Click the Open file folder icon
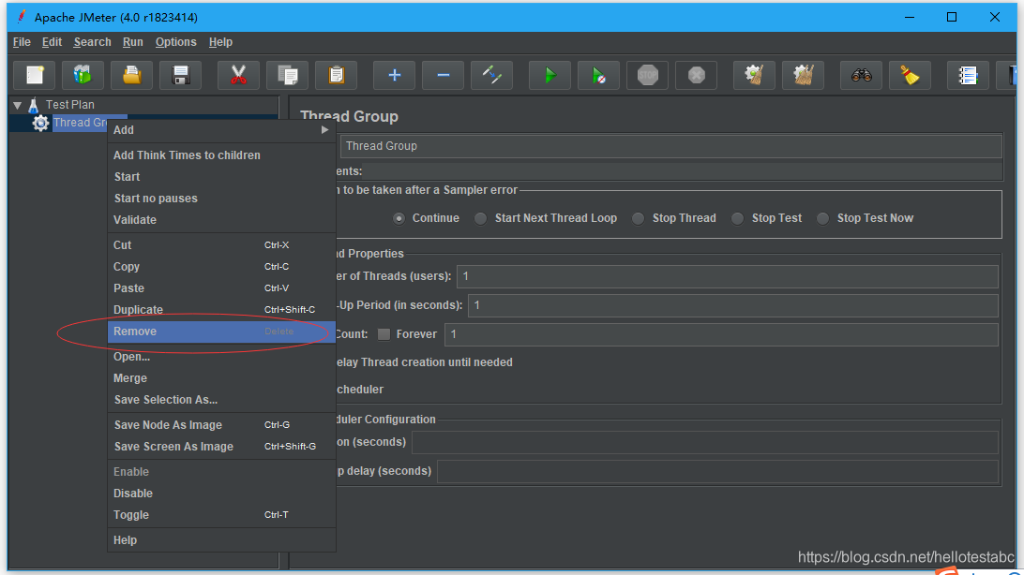Viewport: 1024px width, 575px height. (132, 76)
